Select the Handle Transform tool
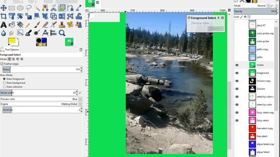This screenshot has width=280, height=157. click(45, 16)
